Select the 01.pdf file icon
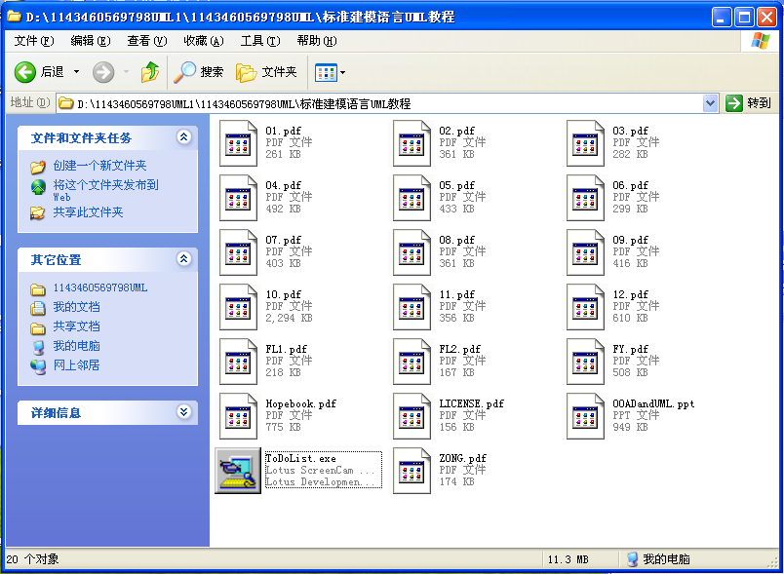Screen dimensions: 784x574 click(x=238, y=143)
